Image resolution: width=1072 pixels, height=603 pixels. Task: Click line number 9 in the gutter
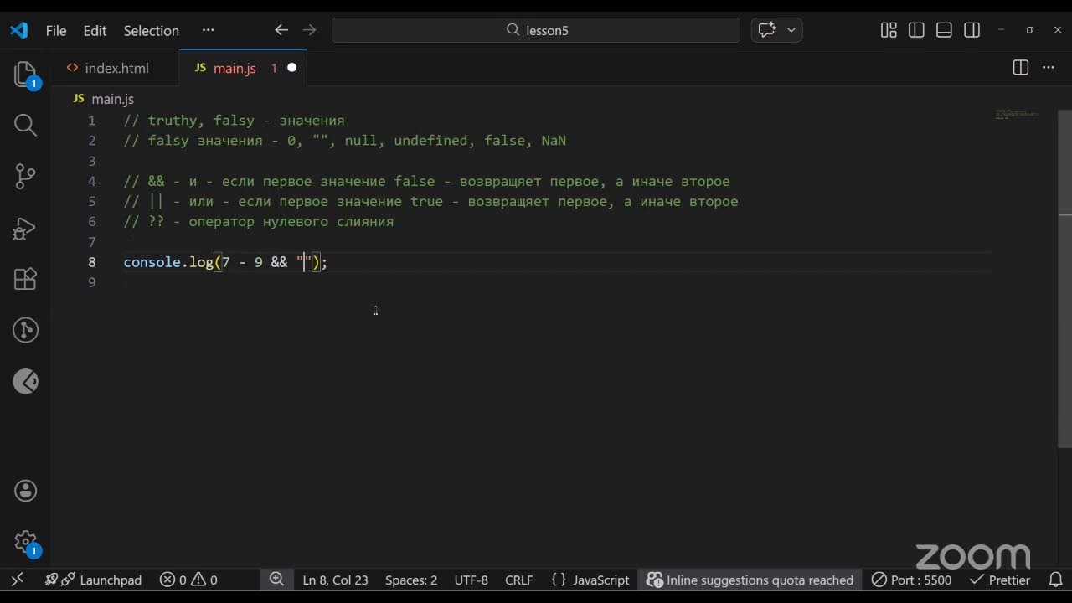click(92, 282)
